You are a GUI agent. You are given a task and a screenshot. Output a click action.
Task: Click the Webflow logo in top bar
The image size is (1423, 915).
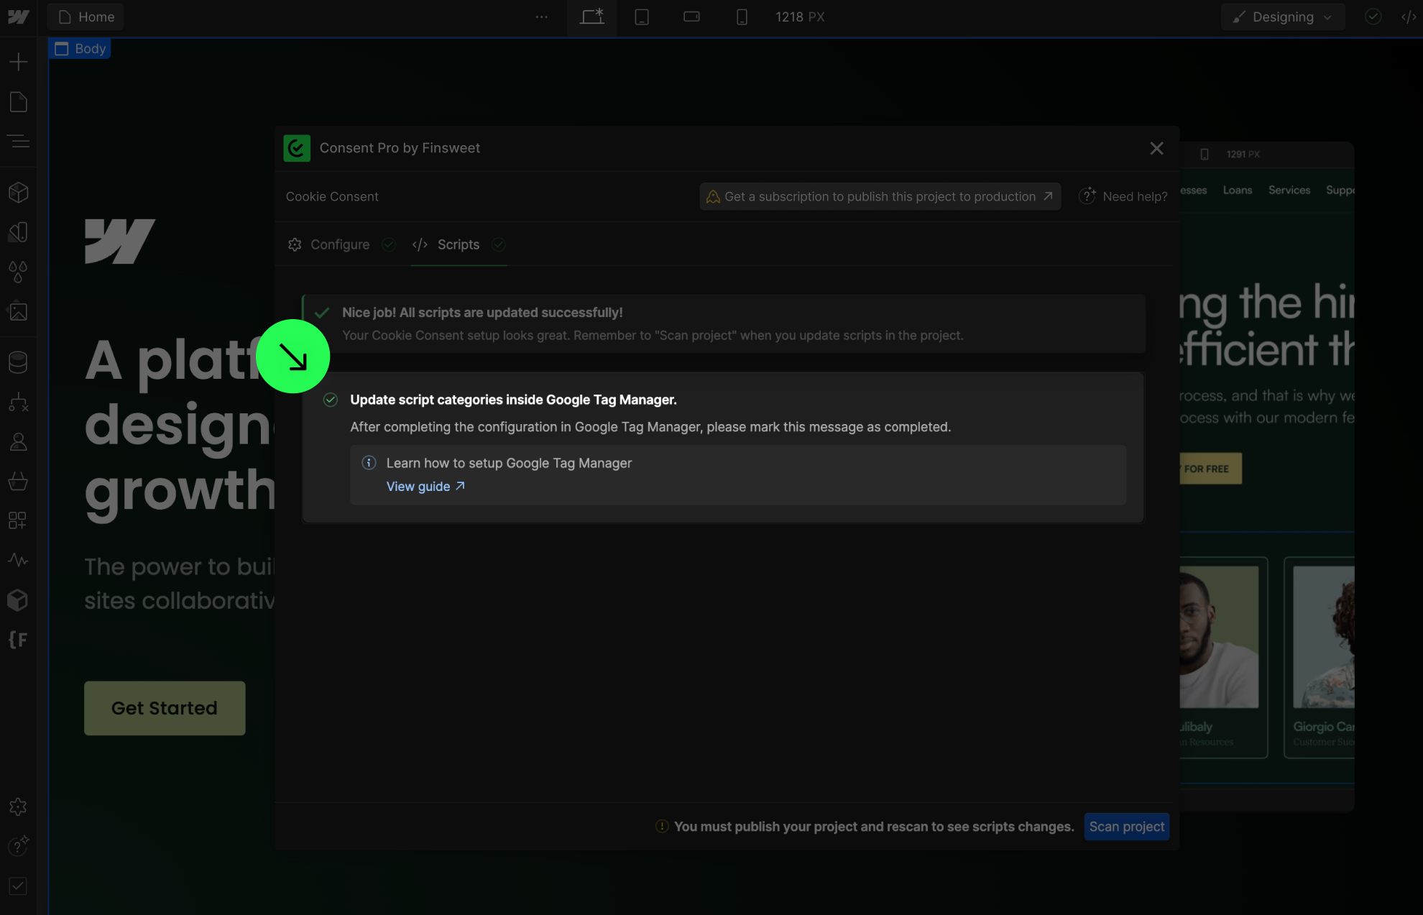coord(18,17)
